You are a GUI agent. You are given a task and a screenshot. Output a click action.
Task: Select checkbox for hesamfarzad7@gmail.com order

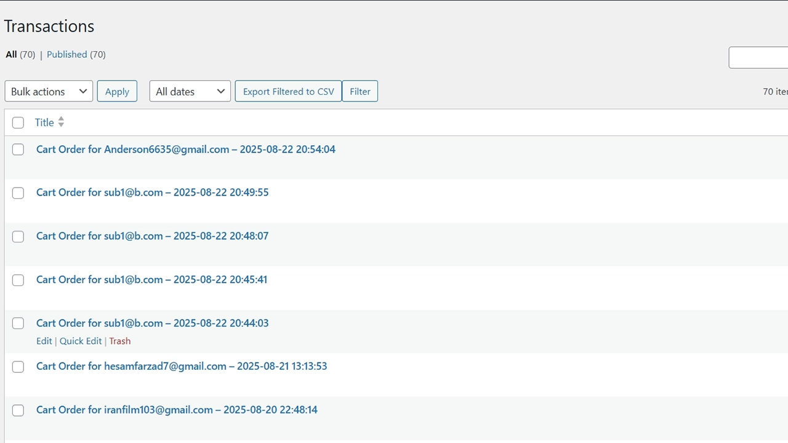[x=18, y=367]
